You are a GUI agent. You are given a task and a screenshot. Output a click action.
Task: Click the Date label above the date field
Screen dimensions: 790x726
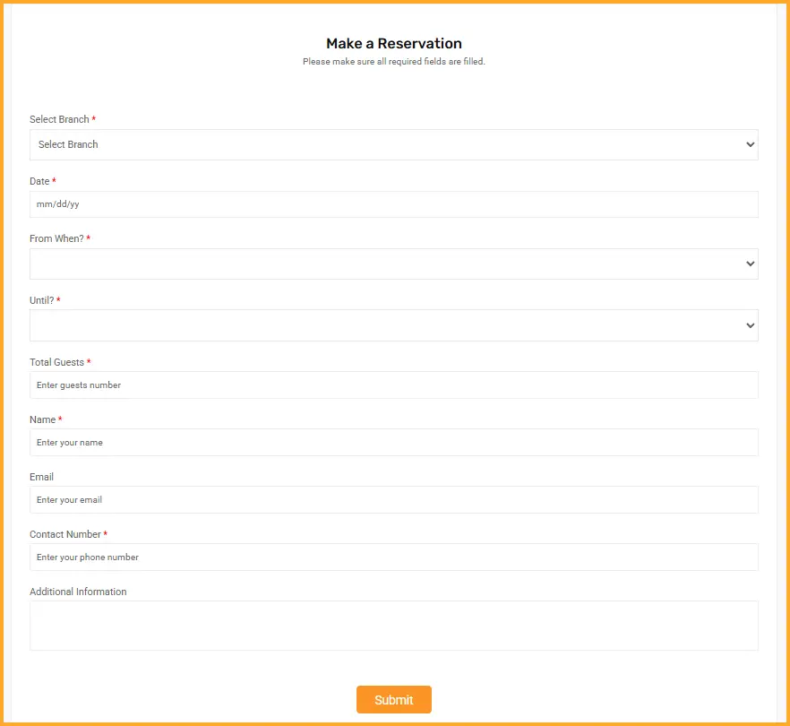(39, 182)
